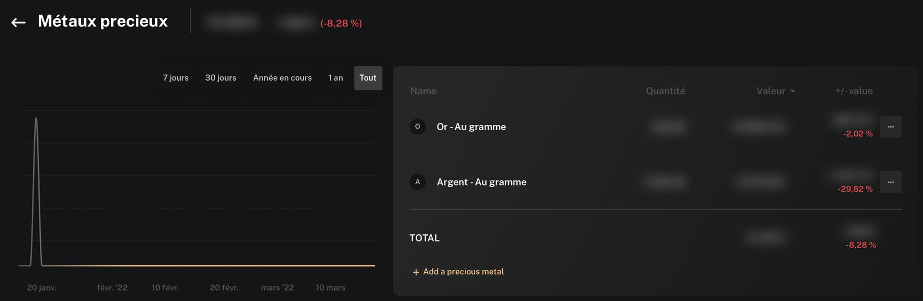Click the Métaux precieux page title
Image resolution: width=923 pixels, height=301 pixels.
click(103, 21)
